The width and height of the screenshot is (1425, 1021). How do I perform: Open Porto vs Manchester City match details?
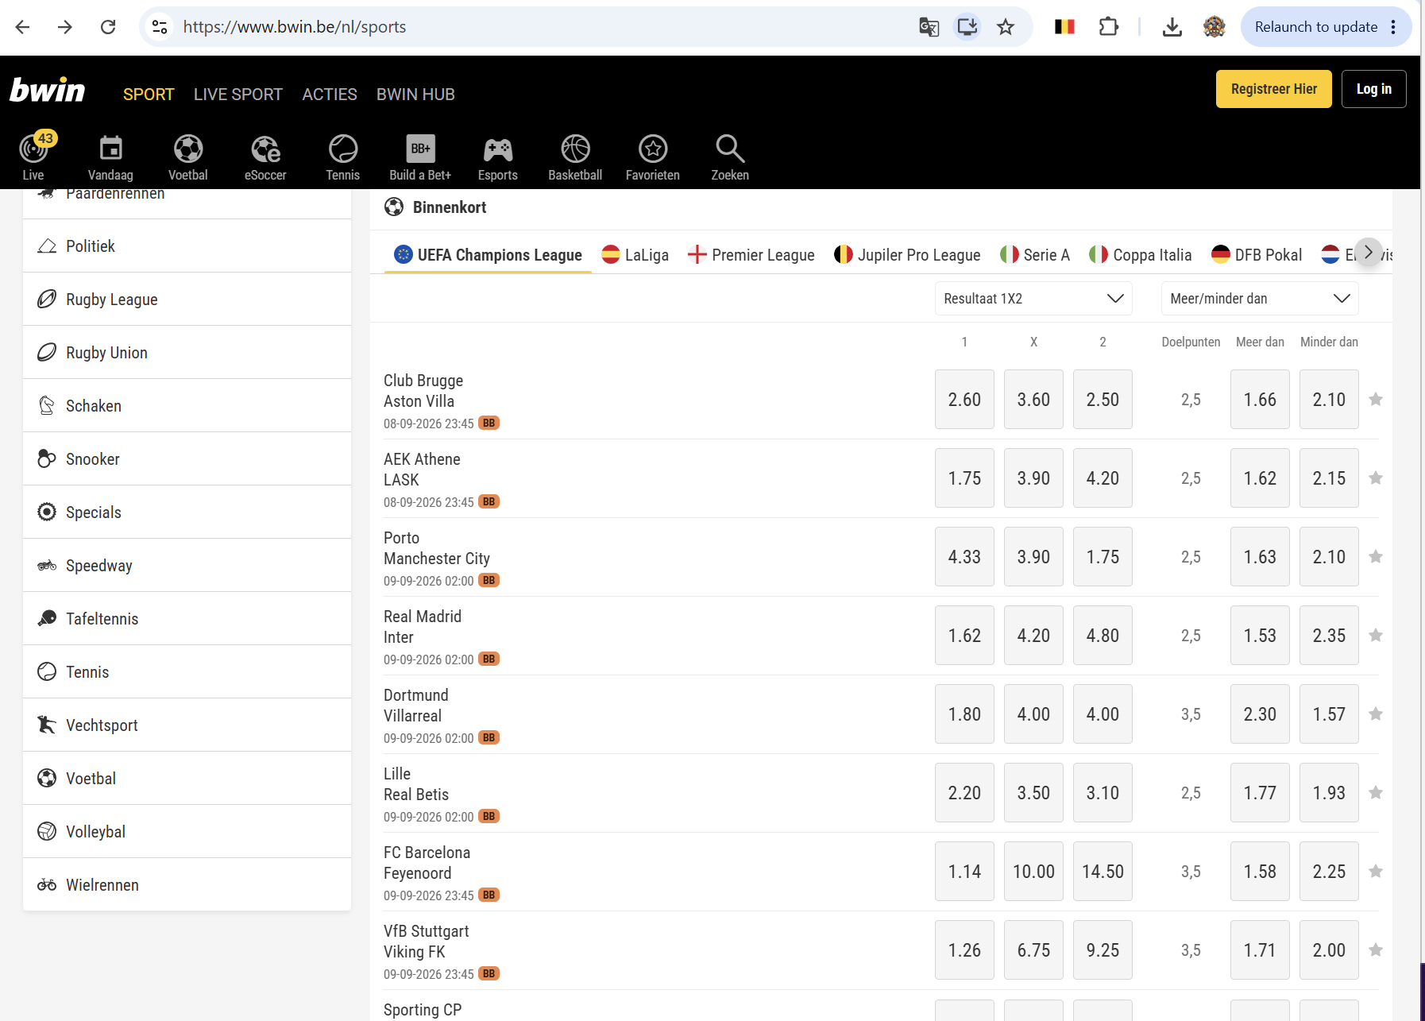click(437, 548)
